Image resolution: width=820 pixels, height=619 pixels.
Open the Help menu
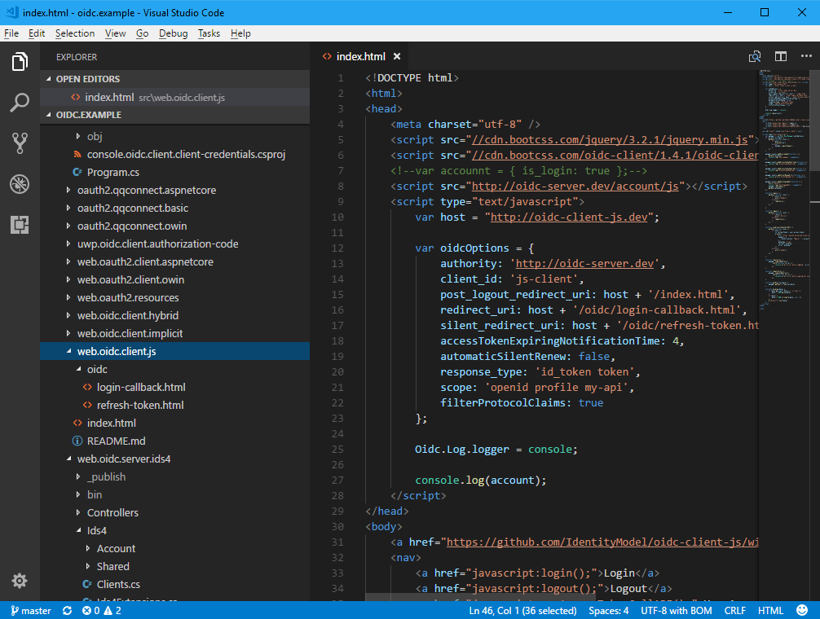coord(240,33)
